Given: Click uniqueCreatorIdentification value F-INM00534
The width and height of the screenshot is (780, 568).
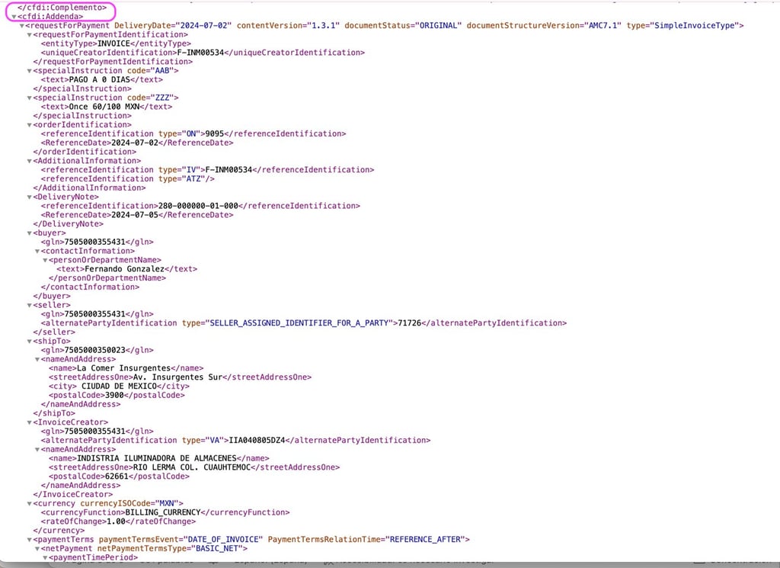Looking at the screenshot, I should (200, 53).
